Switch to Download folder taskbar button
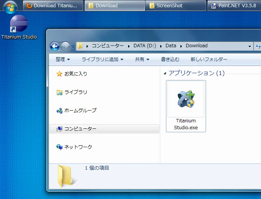Viewport: 261px width, 199px height. (x=115, y=6)
